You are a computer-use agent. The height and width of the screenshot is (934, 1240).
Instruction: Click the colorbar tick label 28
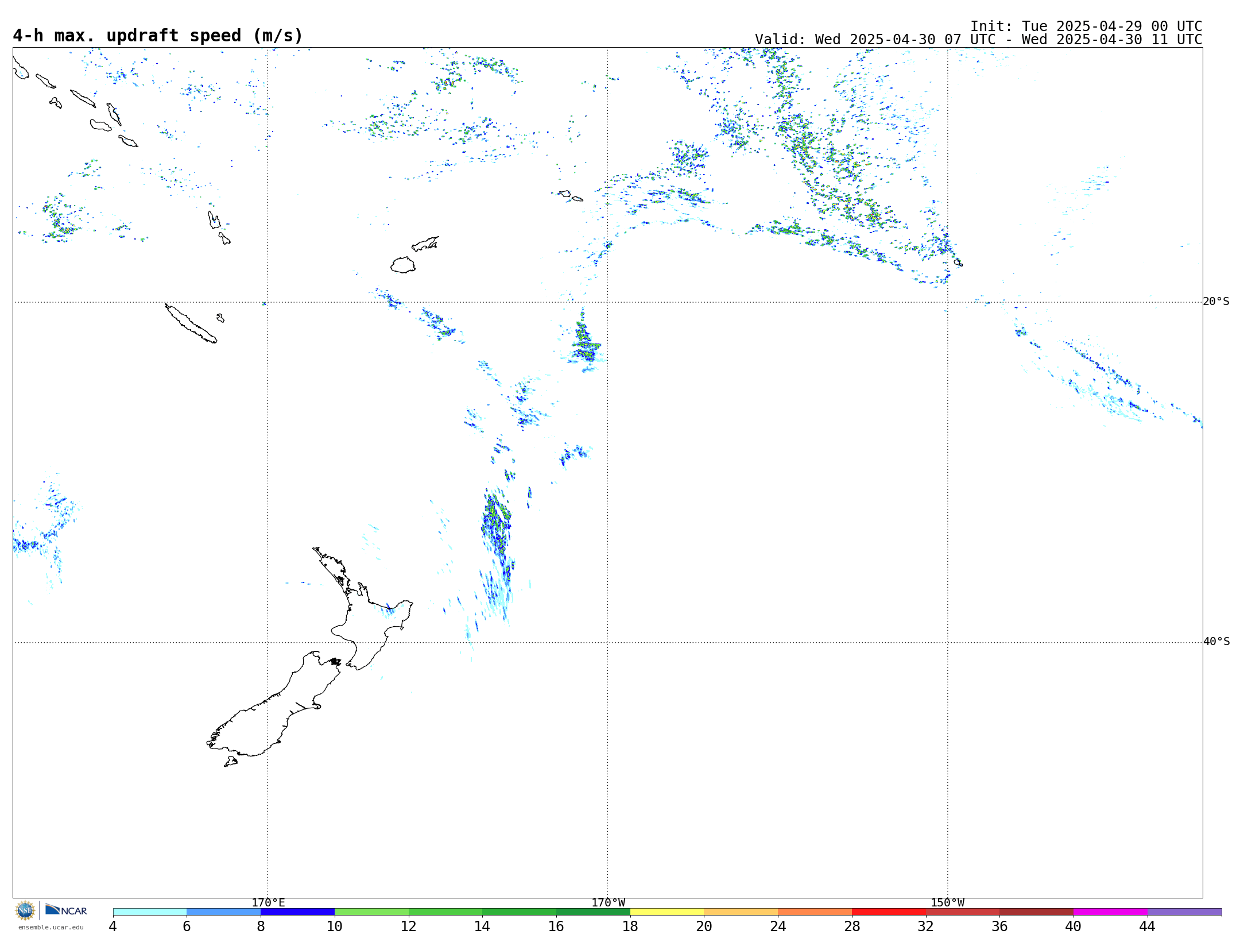click(x=852, y=927)
